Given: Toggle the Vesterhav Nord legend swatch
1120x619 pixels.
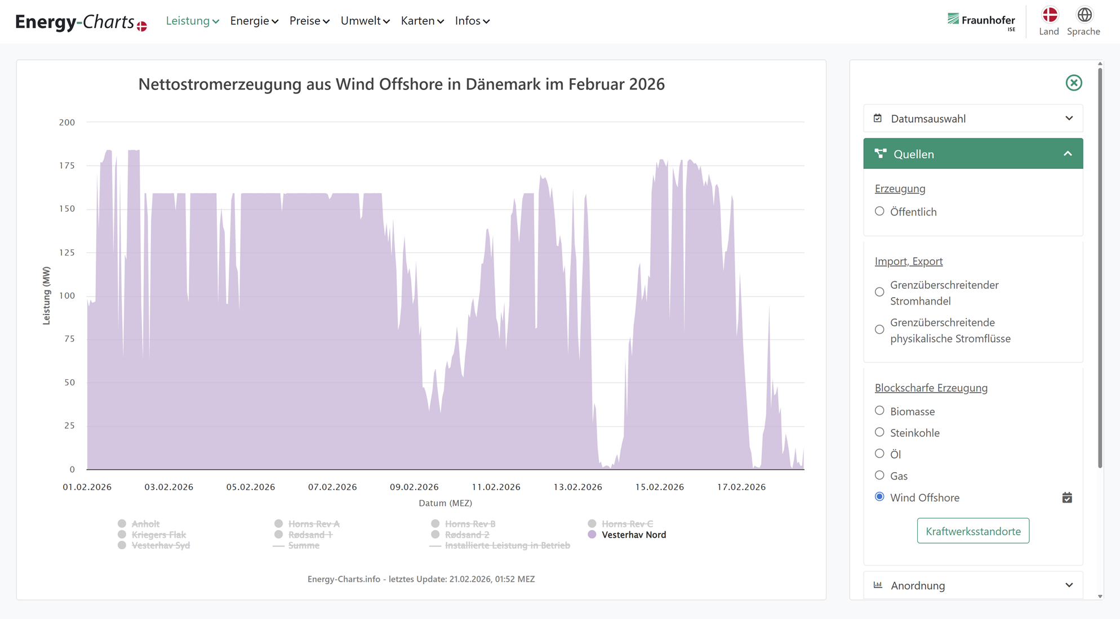Looking at the screenshot, I should coord(592,535).
